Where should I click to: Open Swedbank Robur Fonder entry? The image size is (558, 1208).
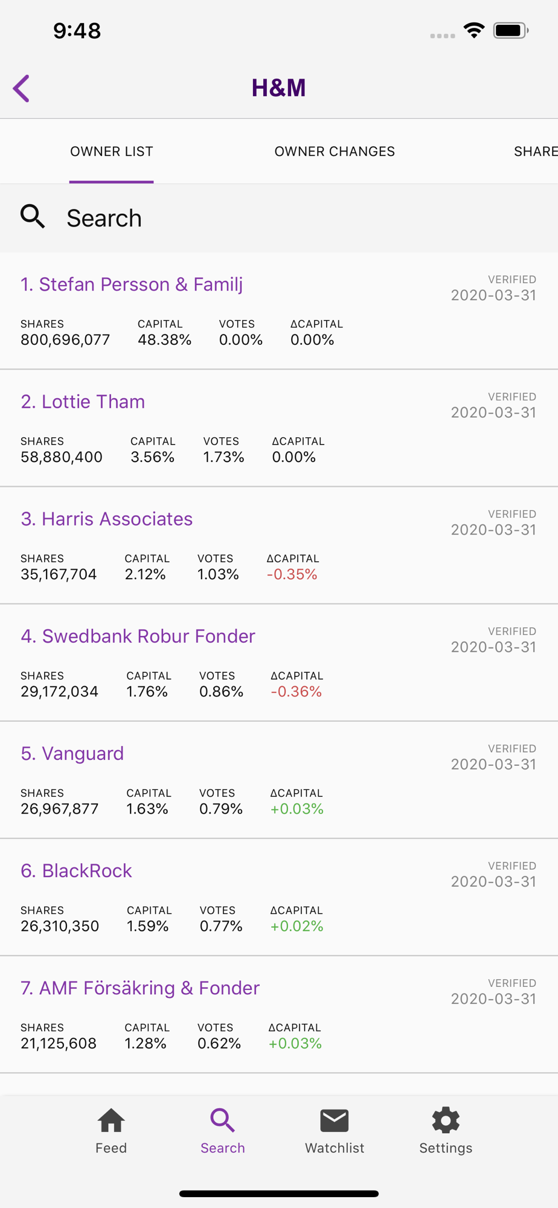coord(279,663)
